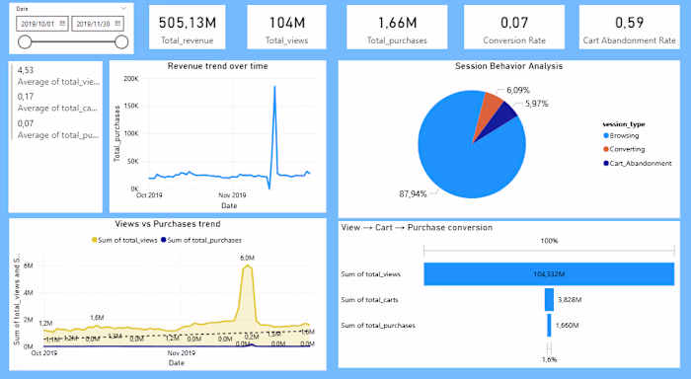Viewport: 691px width, 379px height.
Task: Select the Sum of total_carts funnel bar
Action: coord(549,300)
